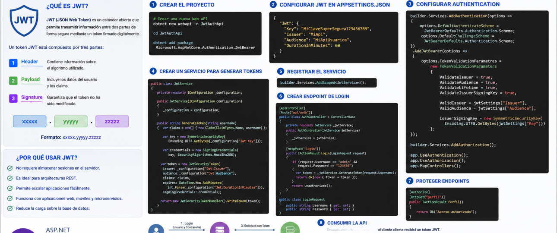Click the '¿POR QUÉ USAR JWT?' heading

coord(47,157)
